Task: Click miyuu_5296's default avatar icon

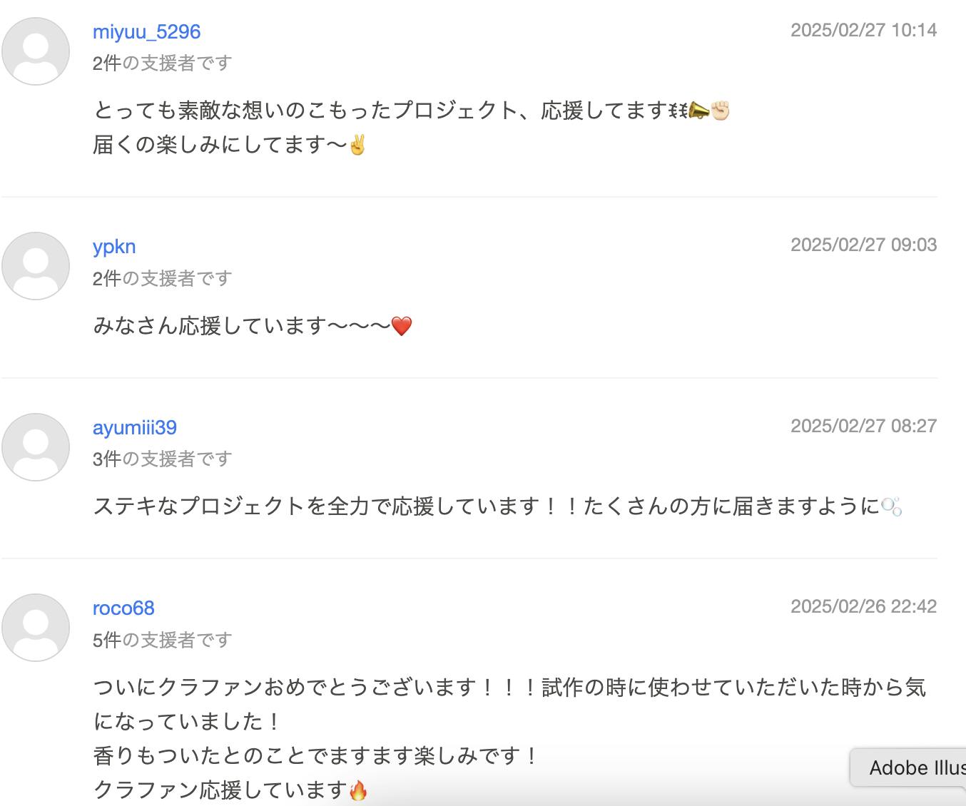Action: pyautogui.click(x=36, y=52)
